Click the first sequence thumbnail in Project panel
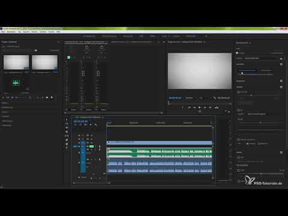 (x=16, y=62)
